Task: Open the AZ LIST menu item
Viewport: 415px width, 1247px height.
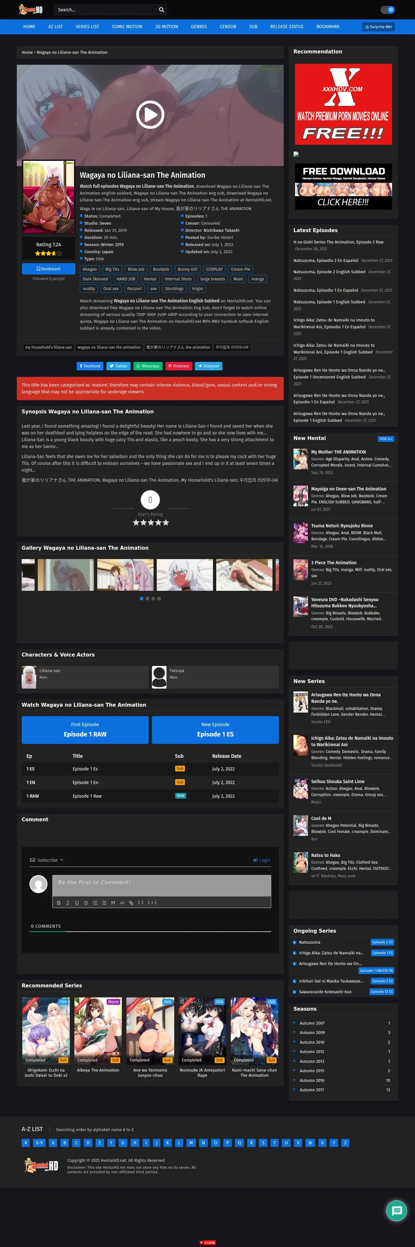Action: (56, 27)
